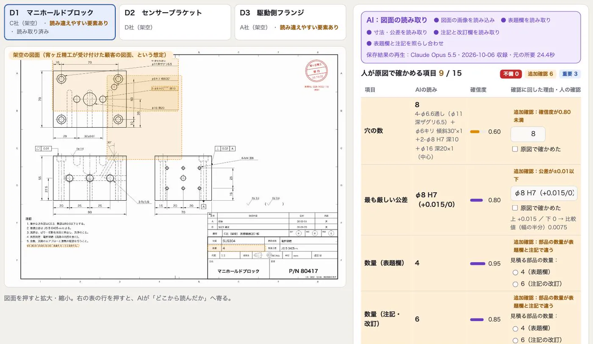Click the 図面の画像を読み込み step

pos(464,20)
